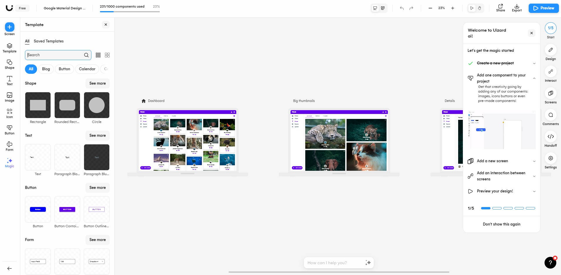561x275 pixels.
Task: Open the Comments panel icon
Action: tap(550, 115)
